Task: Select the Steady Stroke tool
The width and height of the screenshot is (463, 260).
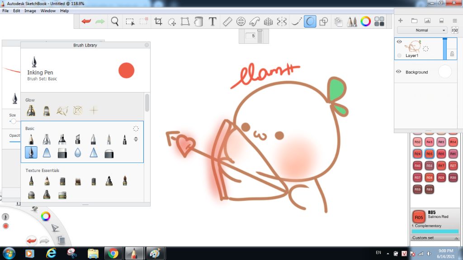Action: (x=296, y=22)
